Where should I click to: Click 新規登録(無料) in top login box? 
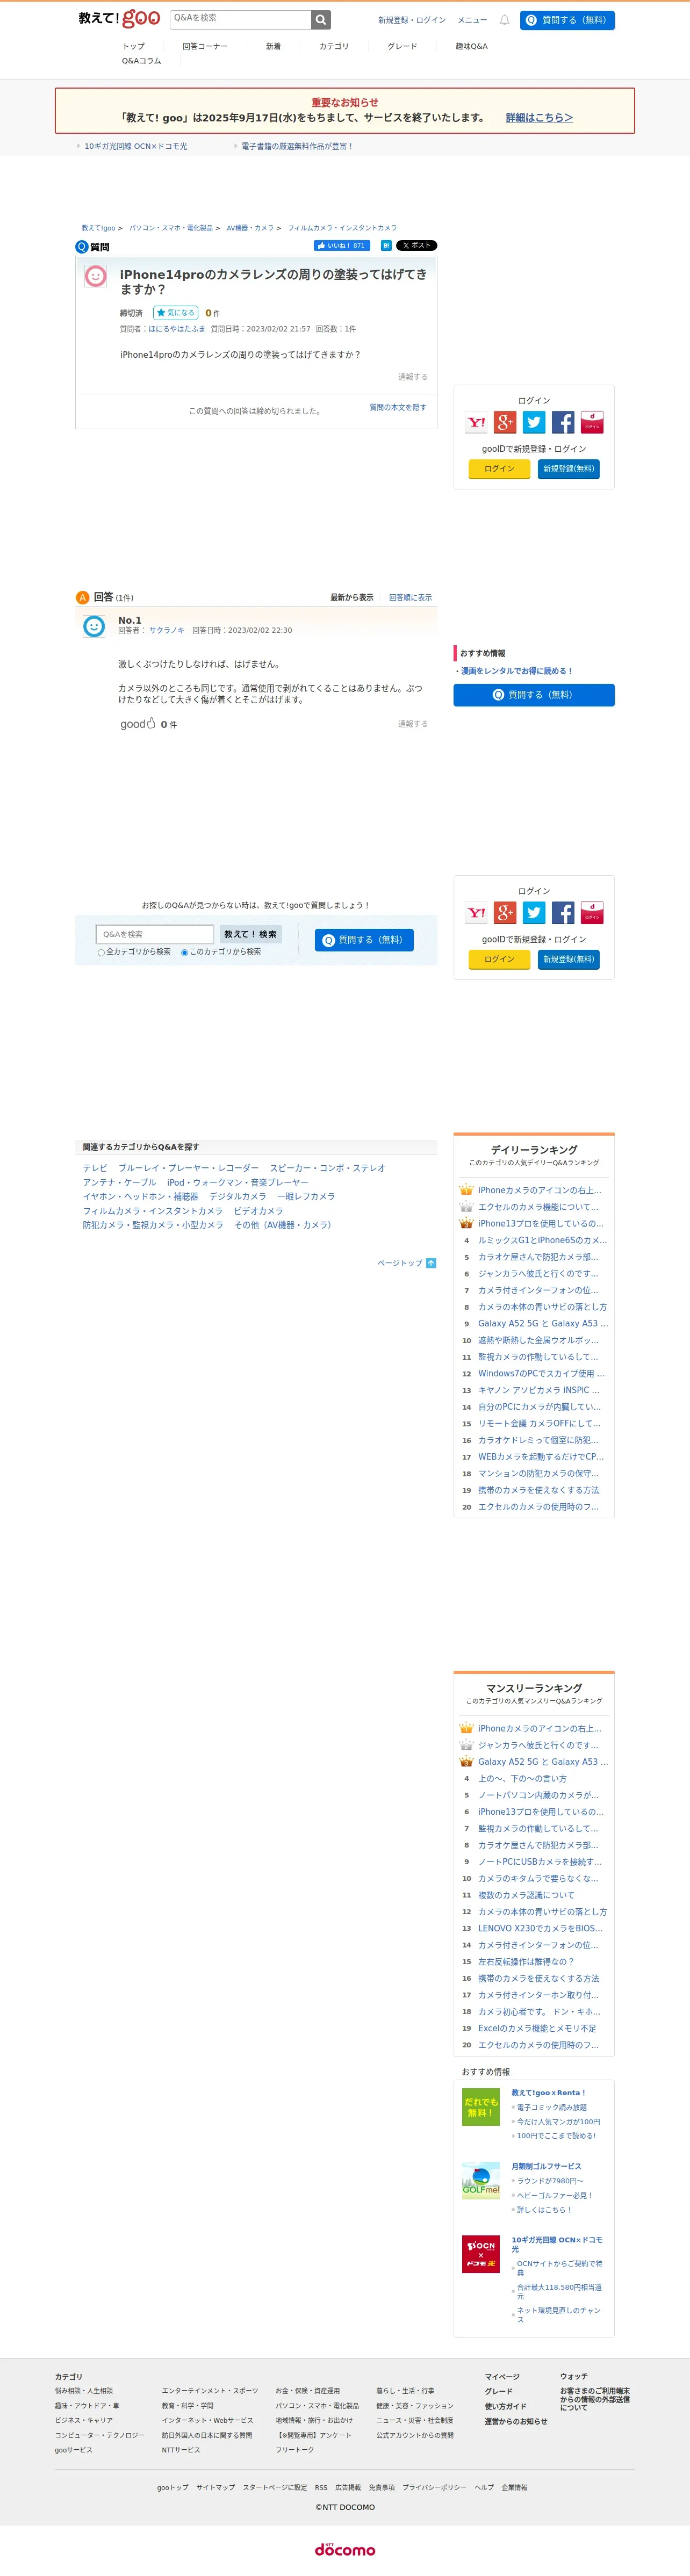coord(569,469)
